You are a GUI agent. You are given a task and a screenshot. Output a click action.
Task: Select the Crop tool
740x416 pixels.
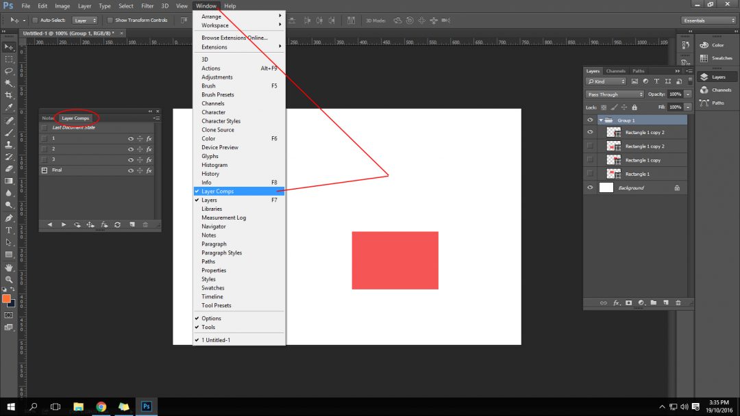click(9, 95)
